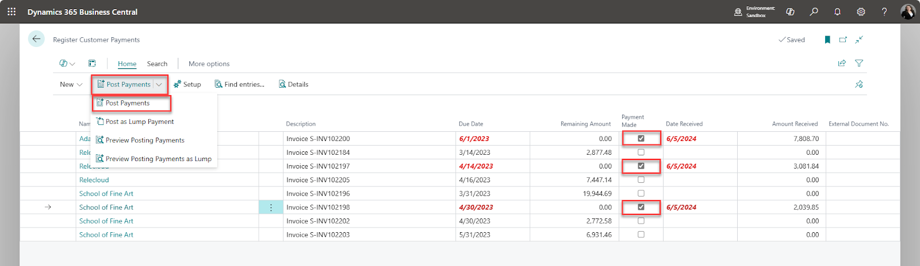The width and height of the screenshot is (920, 266).
Task: Open the analysis view icon
Action: coord(92,63)
